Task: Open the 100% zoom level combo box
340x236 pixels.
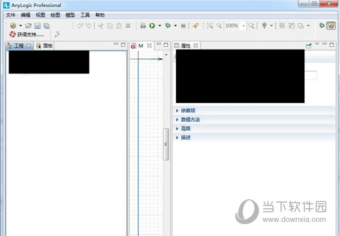Action: pos(235,26)
